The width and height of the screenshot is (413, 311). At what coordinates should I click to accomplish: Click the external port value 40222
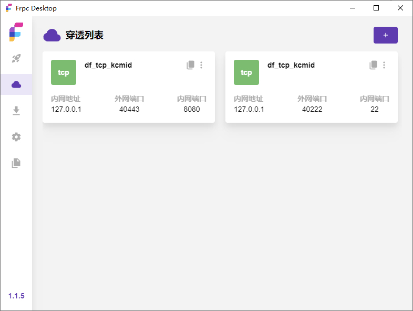(312, 109)
